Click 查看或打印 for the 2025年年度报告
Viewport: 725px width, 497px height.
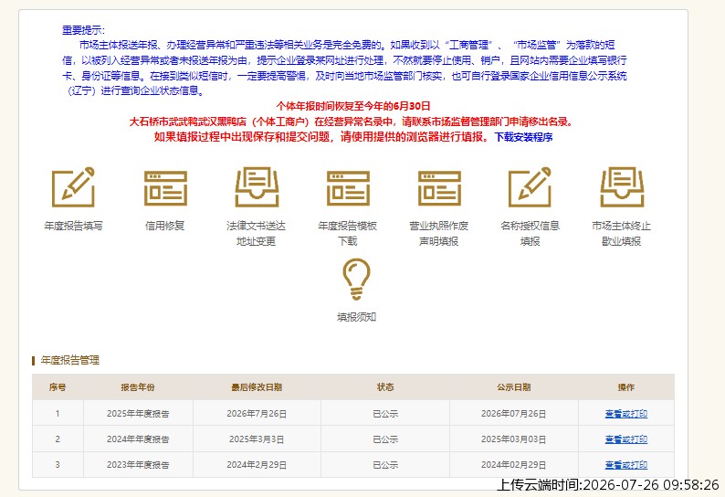click(x=626, y=414)
